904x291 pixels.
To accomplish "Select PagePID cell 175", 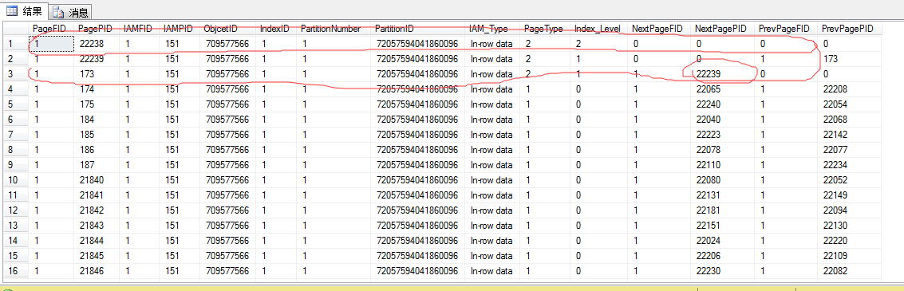I will tap(97, 104).
